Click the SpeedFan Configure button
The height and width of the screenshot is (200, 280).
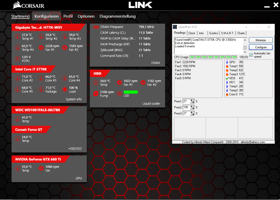click(x=261, y=47)
